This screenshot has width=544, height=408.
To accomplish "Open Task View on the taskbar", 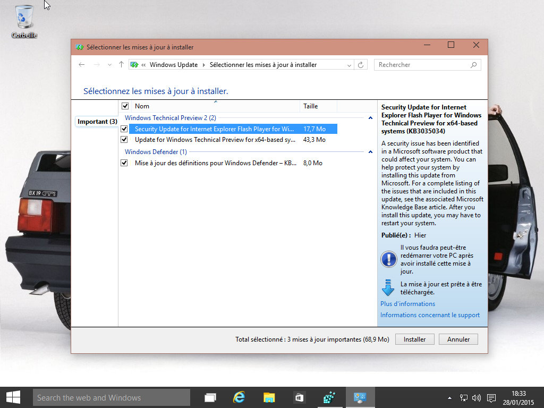I will 210,397.
